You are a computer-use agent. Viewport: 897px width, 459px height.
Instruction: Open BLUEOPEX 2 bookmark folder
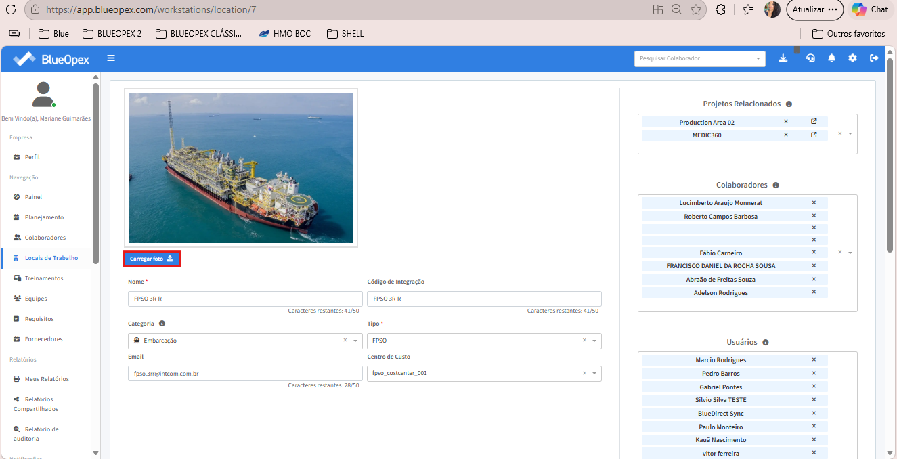tap(112, 33)
